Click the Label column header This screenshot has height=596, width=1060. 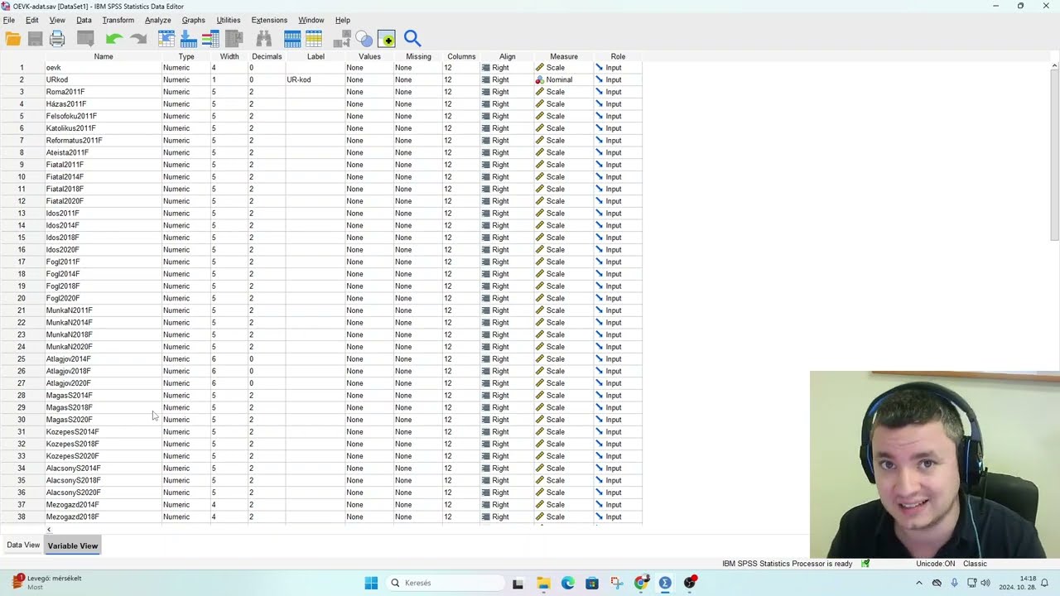[x=316, y=56]
